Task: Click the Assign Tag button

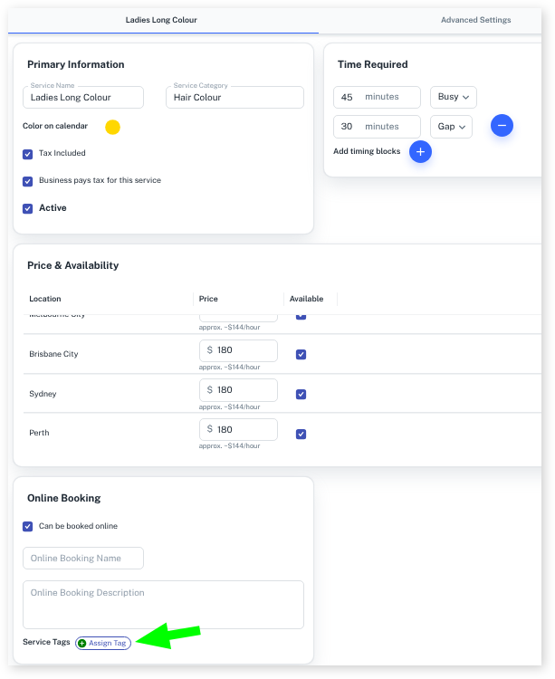Action: pos(103,643)
